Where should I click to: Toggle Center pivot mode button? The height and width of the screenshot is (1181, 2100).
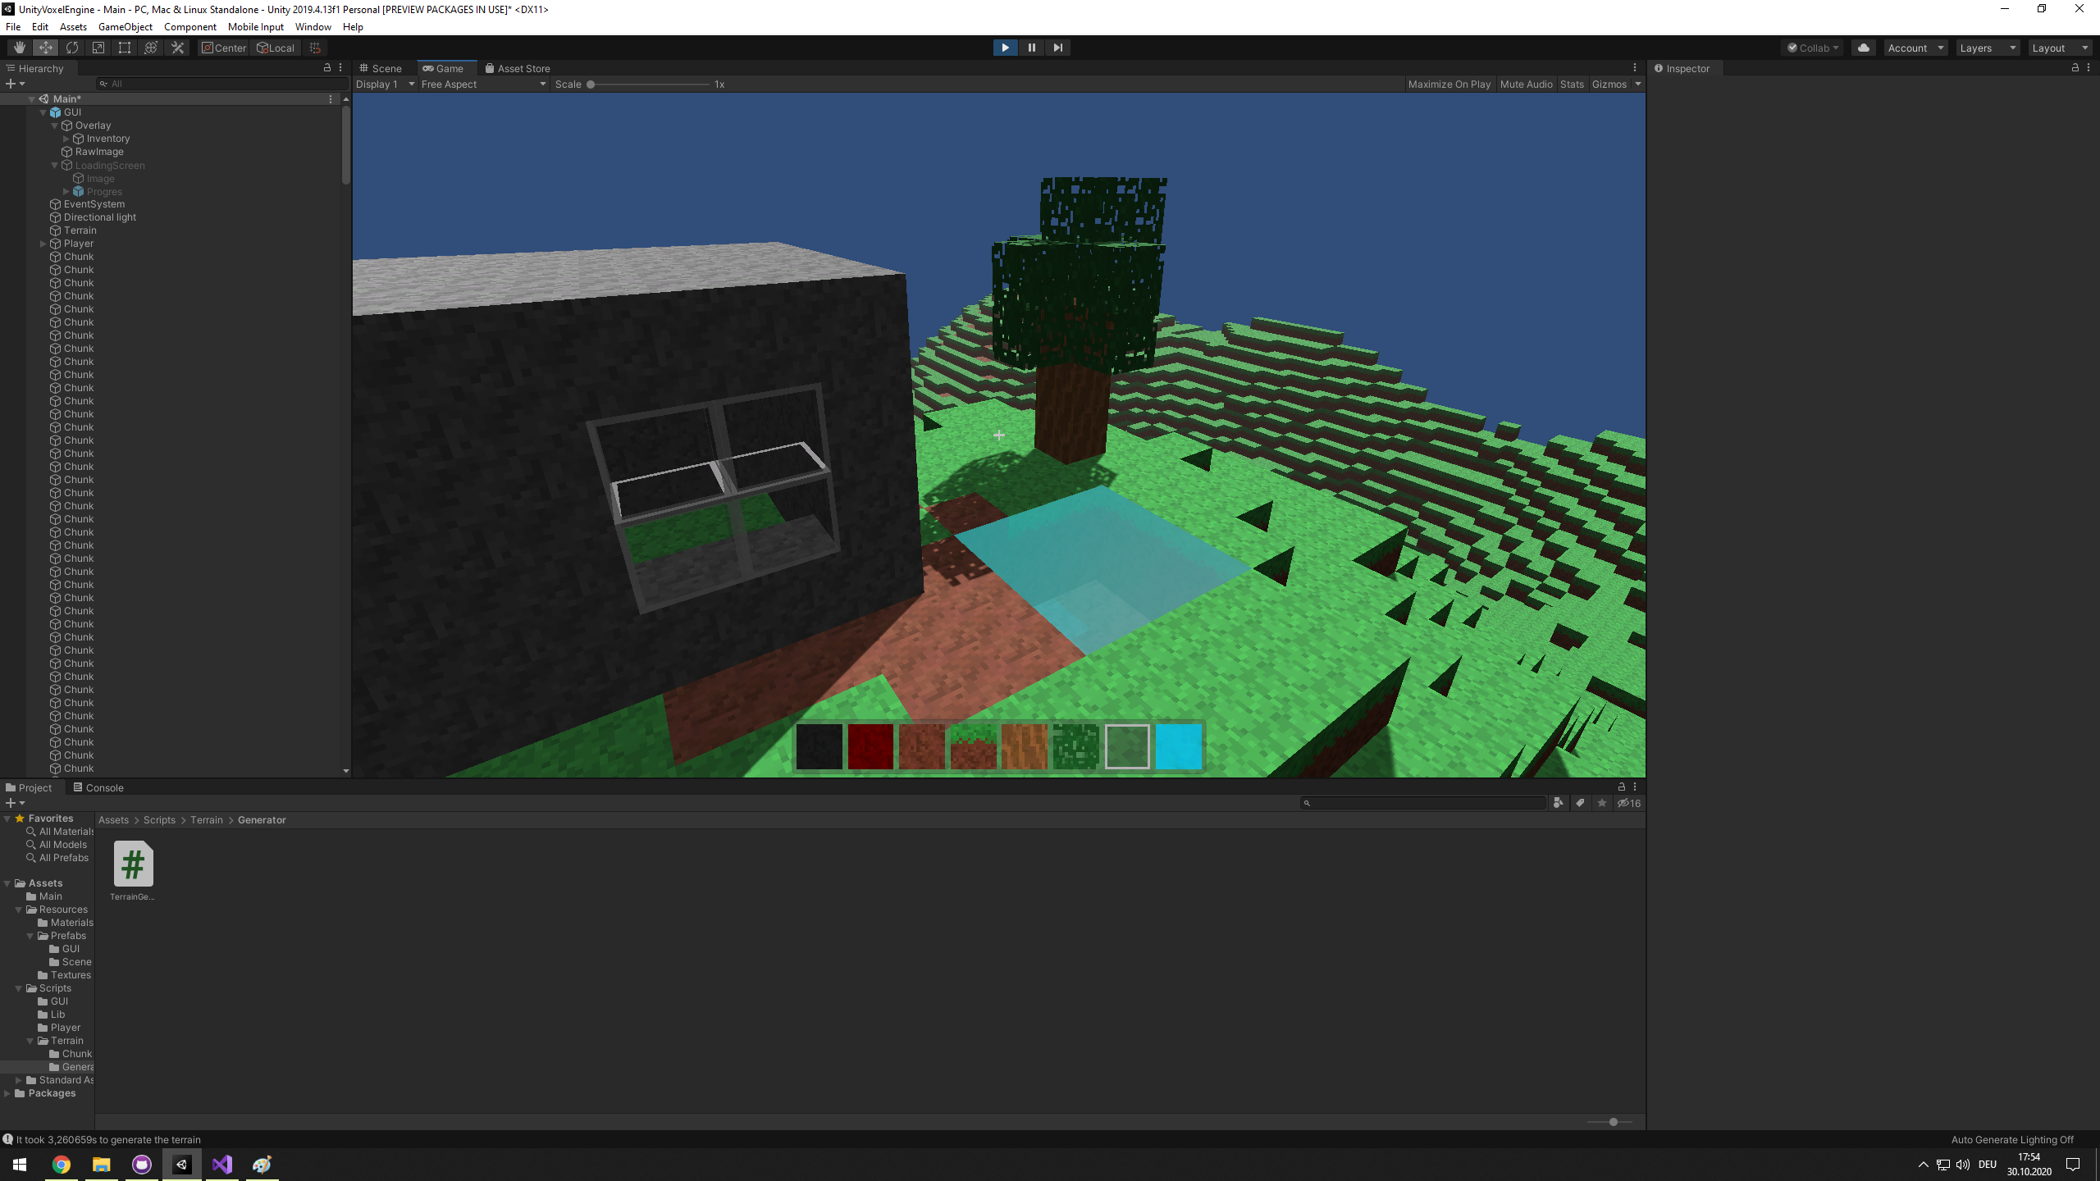point(224,48)
